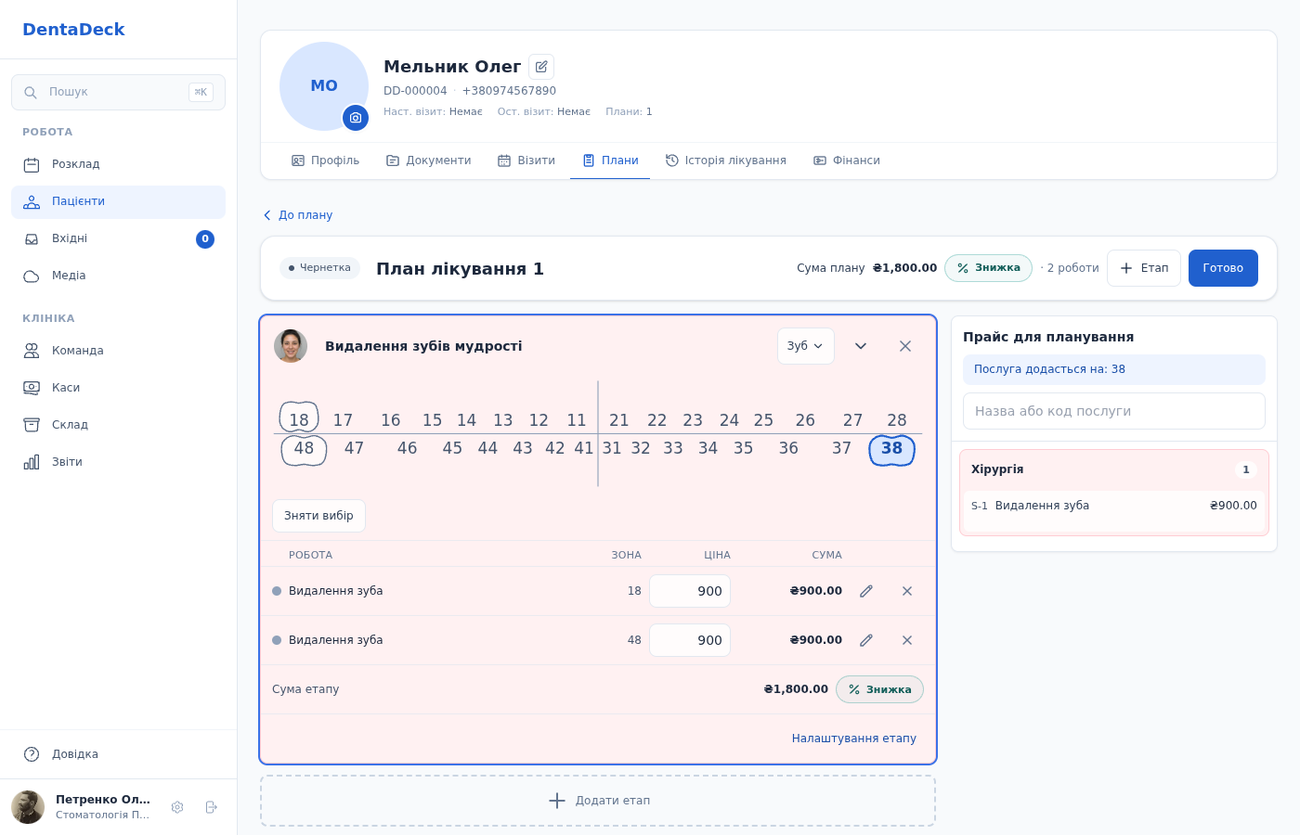Switch to Документи tab
Viewport: 1300px width, 835px height.
[429, 161]
